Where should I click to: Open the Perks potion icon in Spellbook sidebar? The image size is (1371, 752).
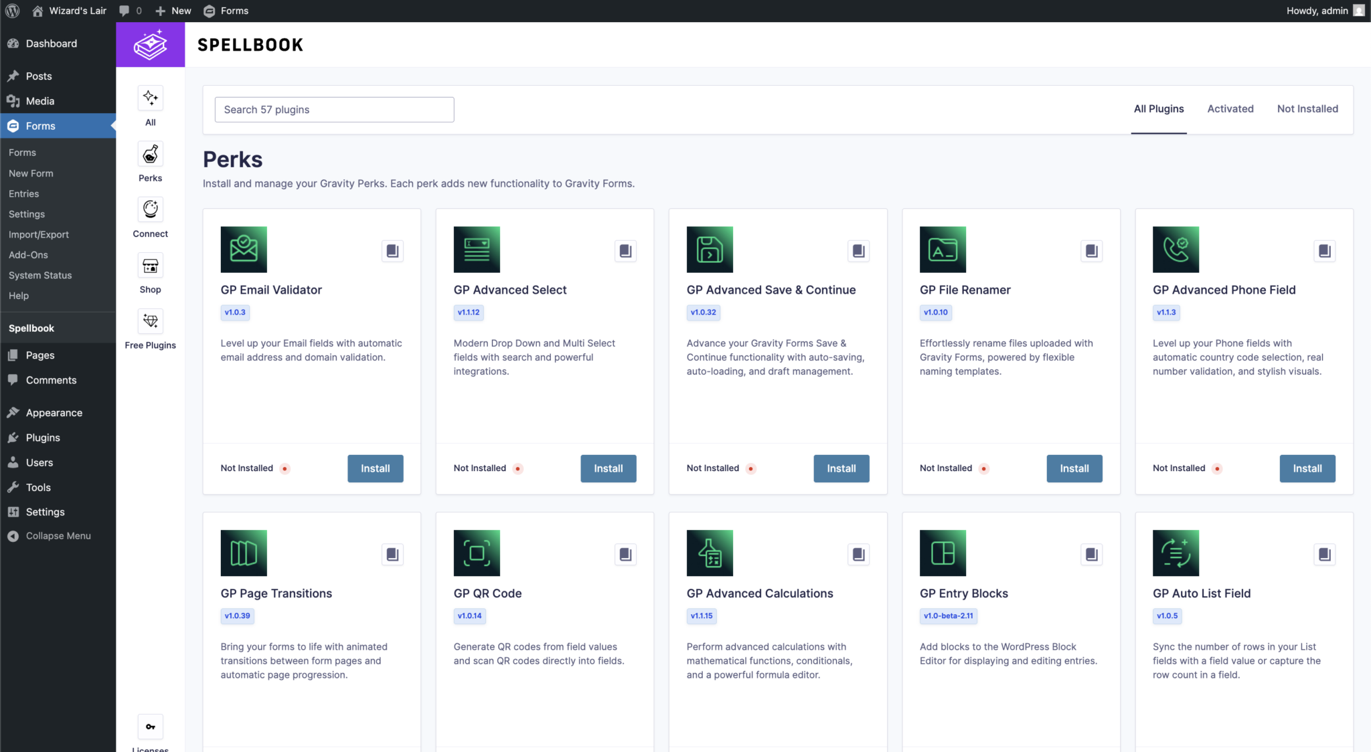click(150, 155)
